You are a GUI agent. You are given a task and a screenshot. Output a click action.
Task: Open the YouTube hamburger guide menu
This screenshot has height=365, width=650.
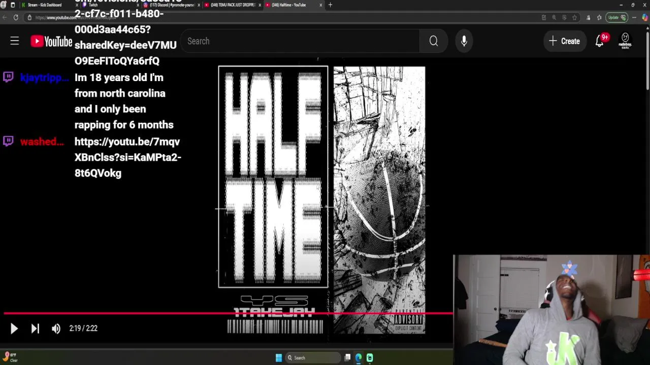tap(15, 41)
